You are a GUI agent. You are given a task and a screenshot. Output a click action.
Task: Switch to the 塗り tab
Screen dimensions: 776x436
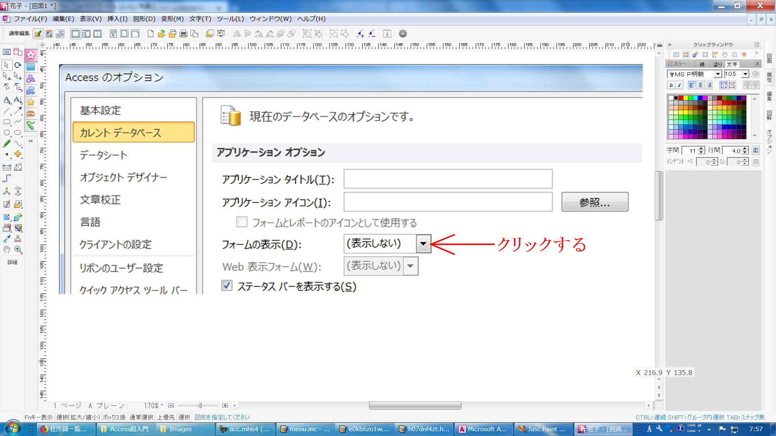pos(717,64)
